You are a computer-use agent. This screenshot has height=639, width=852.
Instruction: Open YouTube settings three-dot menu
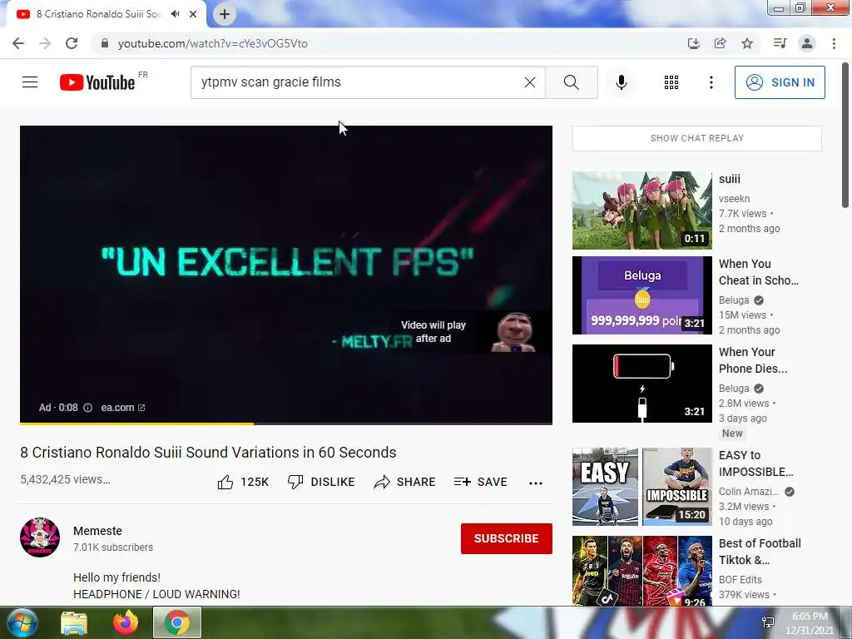pyautogui.click(x=711, y=82)
